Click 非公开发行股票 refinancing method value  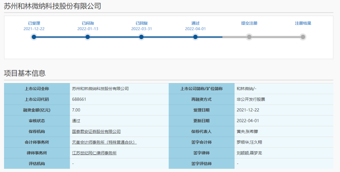[x=251, y=99]
